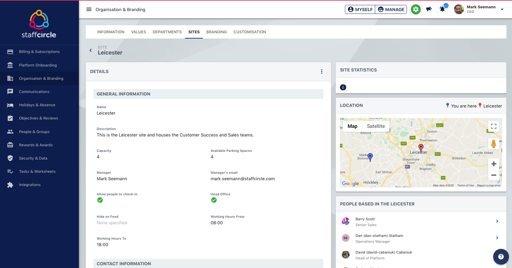The image size is (512, 268).
Task: Click the Google logo on map
Action: 350,183
